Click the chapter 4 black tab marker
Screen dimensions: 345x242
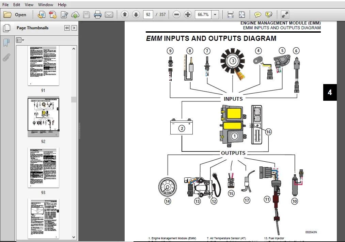pos(330,92)
